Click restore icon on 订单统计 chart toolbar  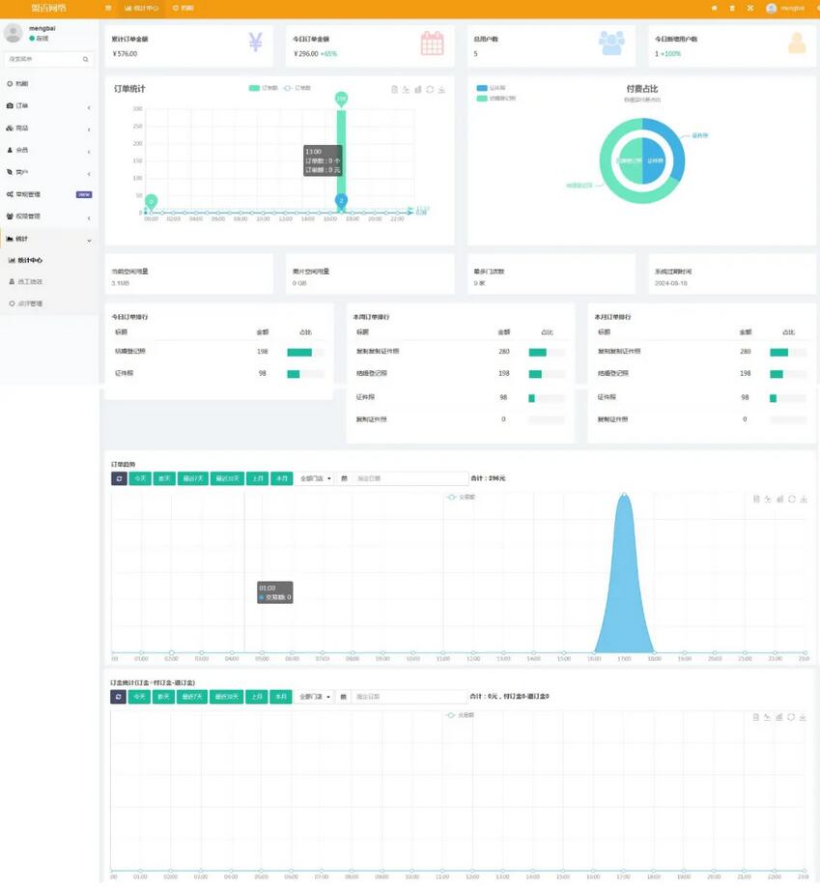(430, 90)
